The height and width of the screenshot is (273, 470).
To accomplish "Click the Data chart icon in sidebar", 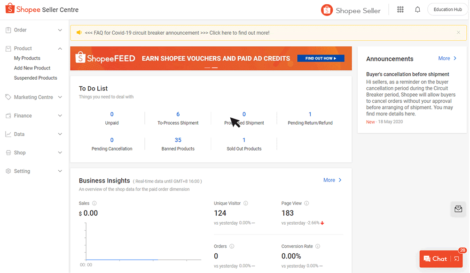I will click(x=8, y=134).
